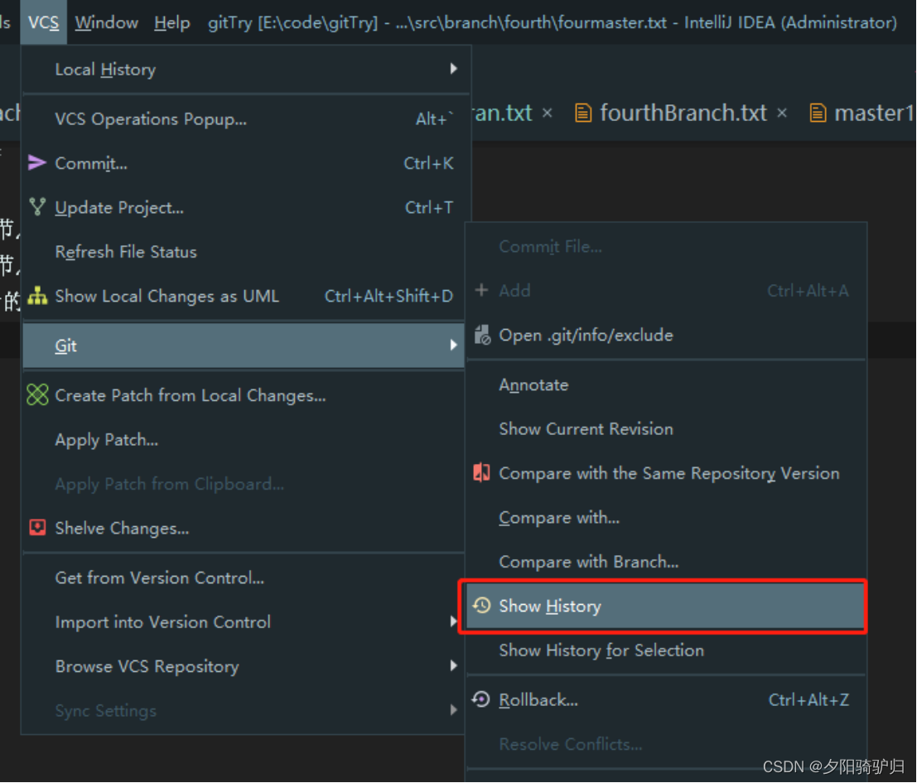The image size is (917, 783).
Task: Expand the Local History submenu arrow
Action: pyautogui.click(x=454, y=69)
